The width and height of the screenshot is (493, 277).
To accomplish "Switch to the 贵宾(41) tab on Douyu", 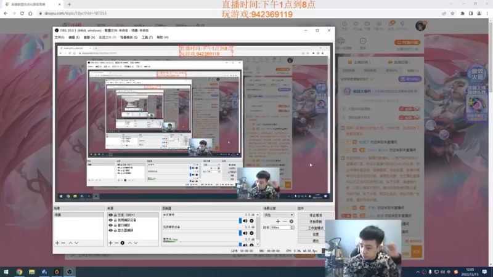I will [391, 71].
